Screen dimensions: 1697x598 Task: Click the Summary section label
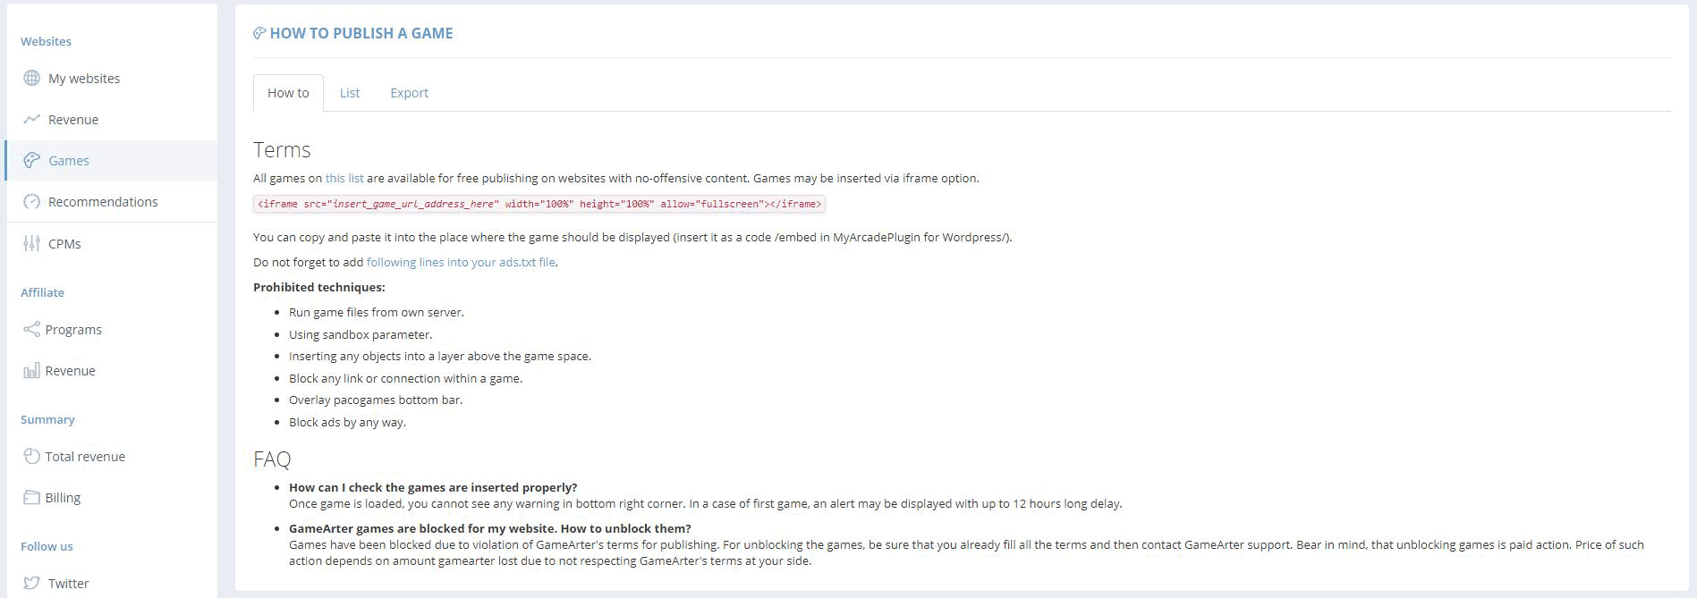(x=47, y=419)
